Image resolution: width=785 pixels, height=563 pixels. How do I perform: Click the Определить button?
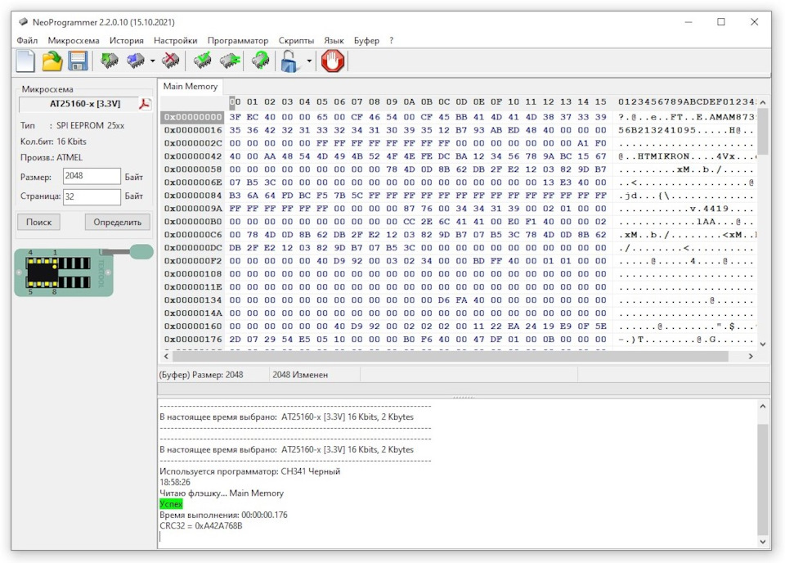[x=117, y=222]
